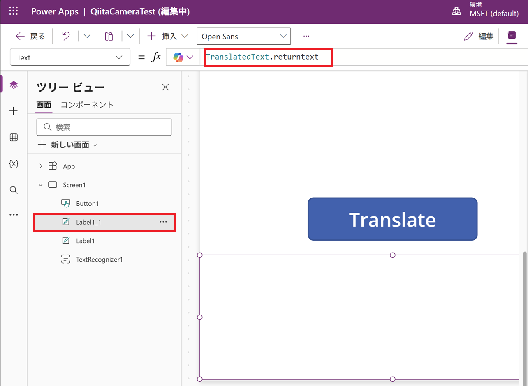The width and height of the screenshot is (528, 386).
Task: Open the Data table icon in sidebar
Action: pyautogui.click(x=14, y=138)
